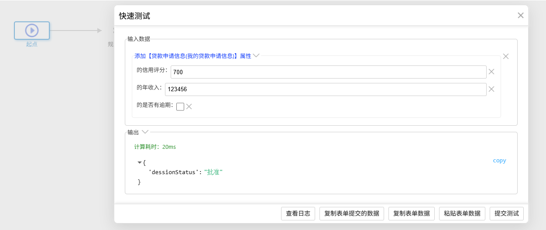Remove the 的是否有逾期 field row
Screen dimensions: 546x230
[189, 106]
